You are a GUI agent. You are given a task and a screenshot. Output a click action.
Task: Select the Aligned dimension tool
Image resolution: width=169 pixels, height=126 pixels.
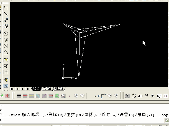[x=6, y=14]
